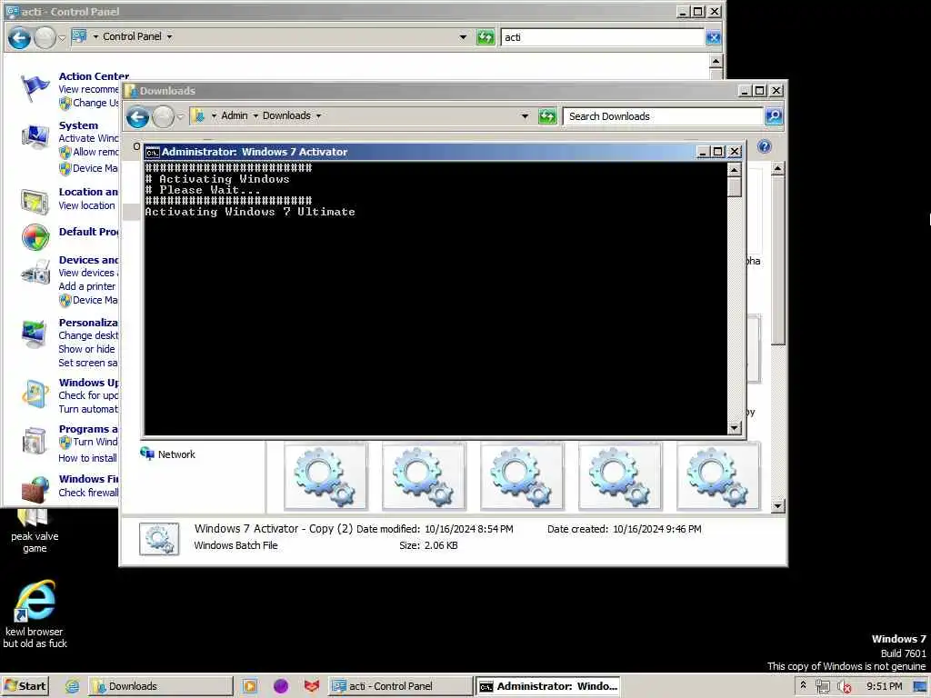Open Programs and Features icon

[35, 442]
